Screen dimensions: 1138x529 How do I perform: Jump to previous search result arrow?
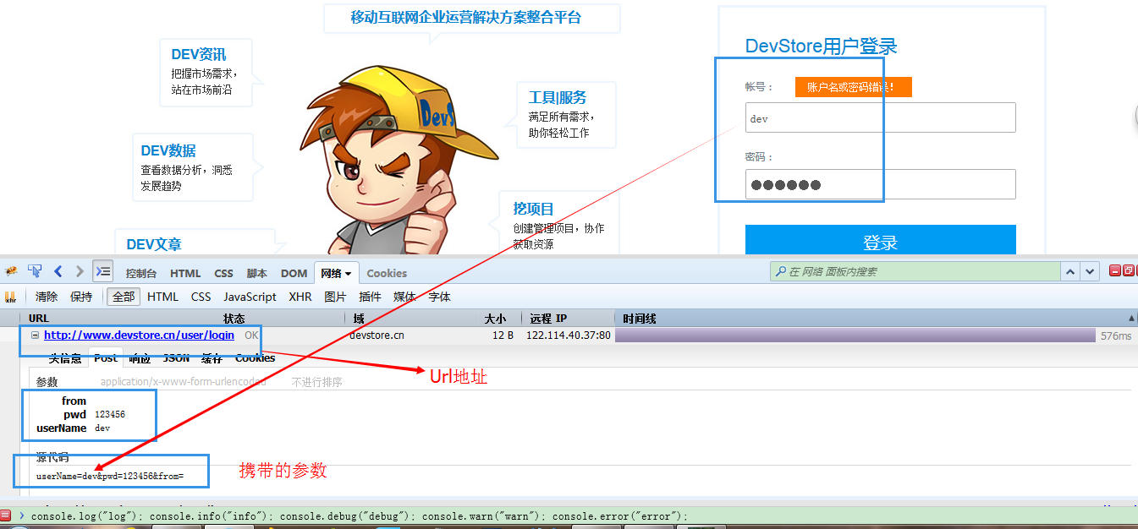pyautogui.click(x=1070, y=272)
